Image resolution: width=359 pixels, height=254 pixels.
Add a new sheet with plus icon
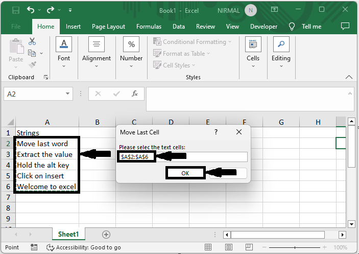pyautogui.click(x=106, y=235)
